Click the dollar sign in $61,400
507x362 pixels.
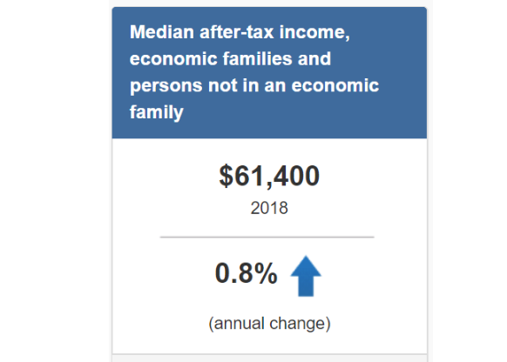[226, 177]
